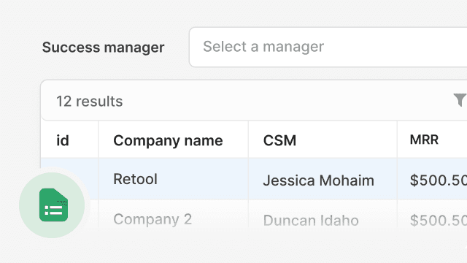467x263 pixels.
Task: Click the table filter funnel icon
Action: click(x=460, y=100)
